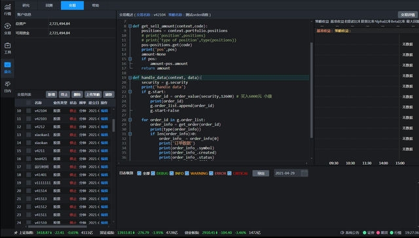
Task: Open the 工具 toolbox sidebar icon
Action: tap(7, 45)
